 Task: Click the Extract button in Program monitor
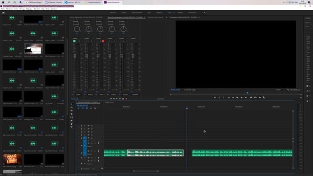[x=255, y=98]
